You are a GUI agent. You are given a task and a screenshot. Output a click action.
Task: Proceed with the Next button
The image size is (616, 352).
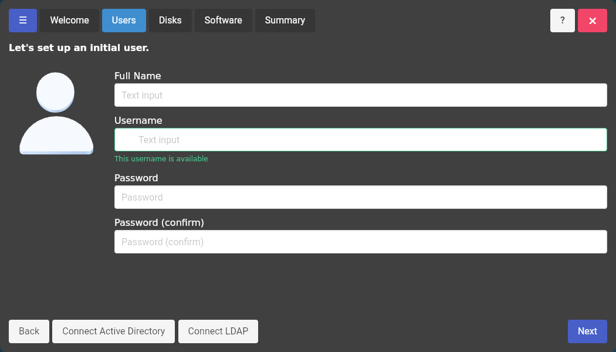[x=587, y=331]
